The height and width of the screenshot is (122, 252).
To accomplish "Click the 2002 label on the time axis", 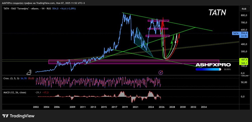I will tap(36, 107).
